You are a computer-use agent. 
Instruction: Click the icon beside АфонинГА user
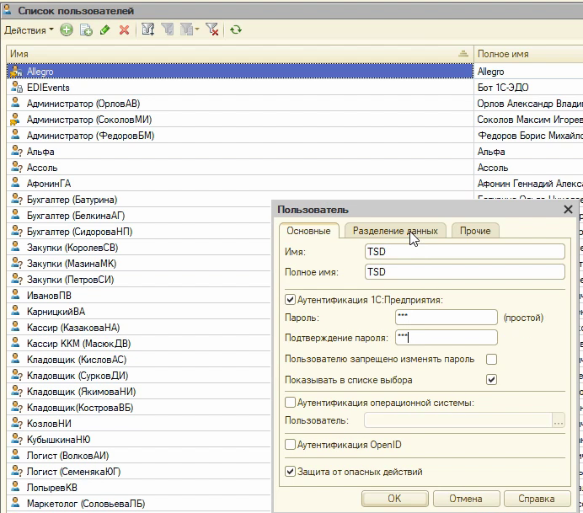tap(15, 183)
